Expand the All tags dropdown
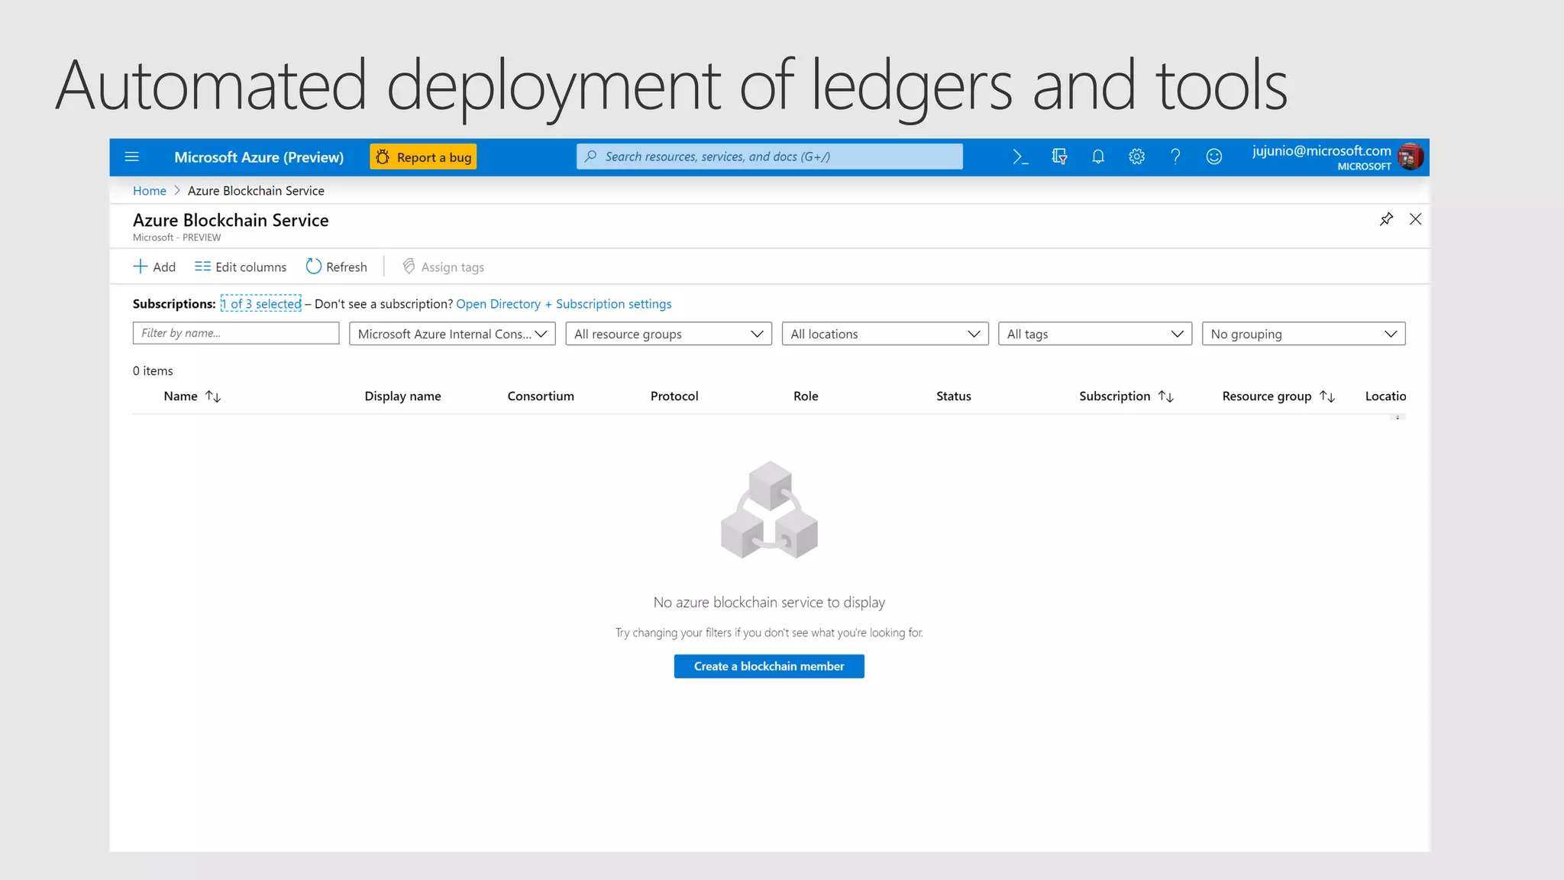This screenshot has height=880, width=1564. tap(1095, 334)
